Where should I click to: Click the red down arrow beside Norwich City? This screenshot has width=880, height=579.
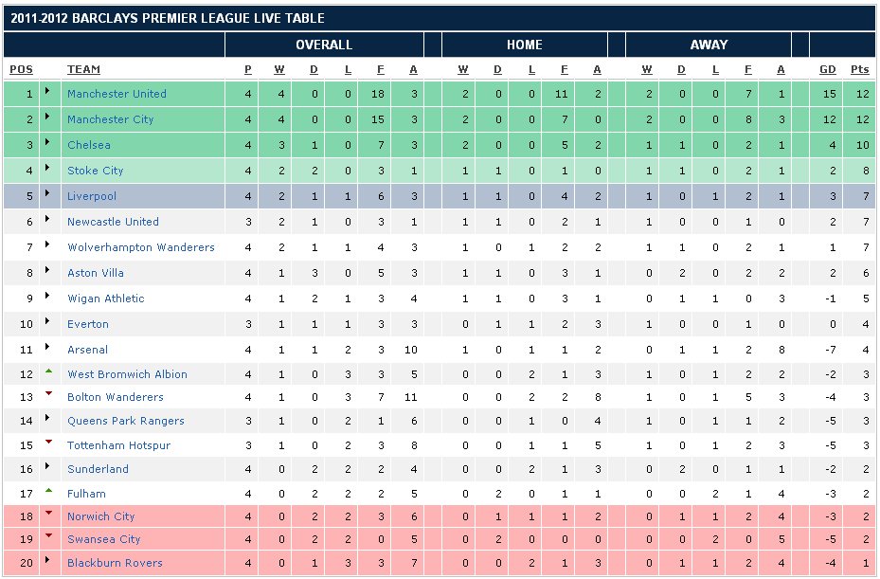[x=48, y=514]
